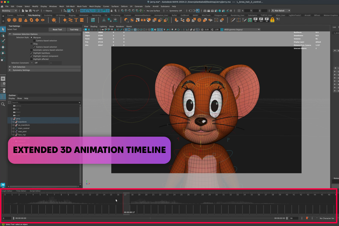
Task: Click frame 30 on the time slider
Action: point(217,195)
